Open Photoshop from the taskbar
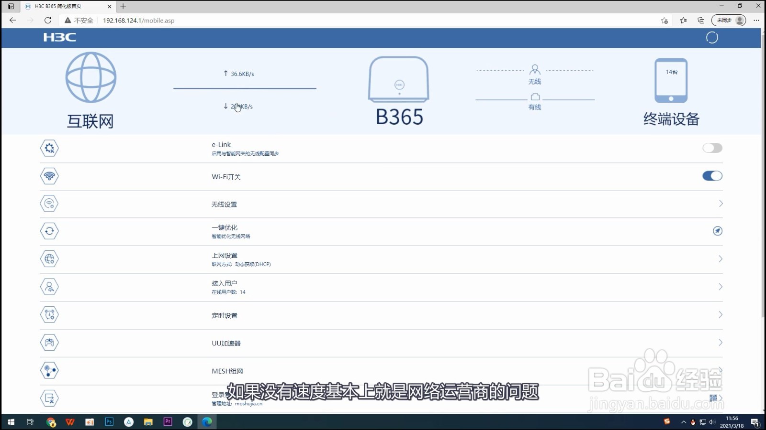Viewport: 766px width, 430px height. click(109, 422)
